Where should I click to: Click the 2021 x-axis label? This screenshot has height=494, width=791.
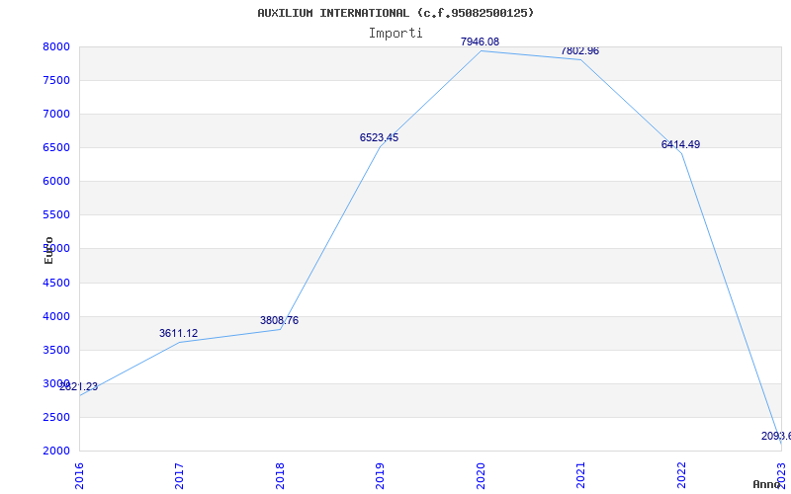tap(580, 476)
